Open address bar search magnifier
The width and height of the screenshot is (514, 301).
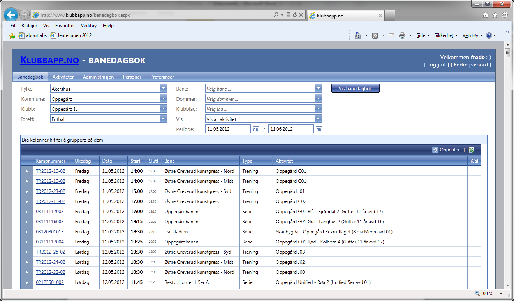point(276,15)
